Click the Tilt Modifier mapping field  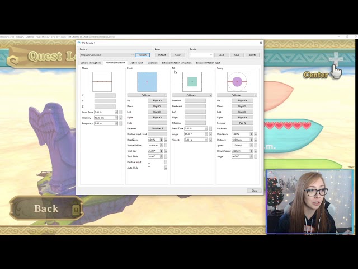tap(195, 123)
